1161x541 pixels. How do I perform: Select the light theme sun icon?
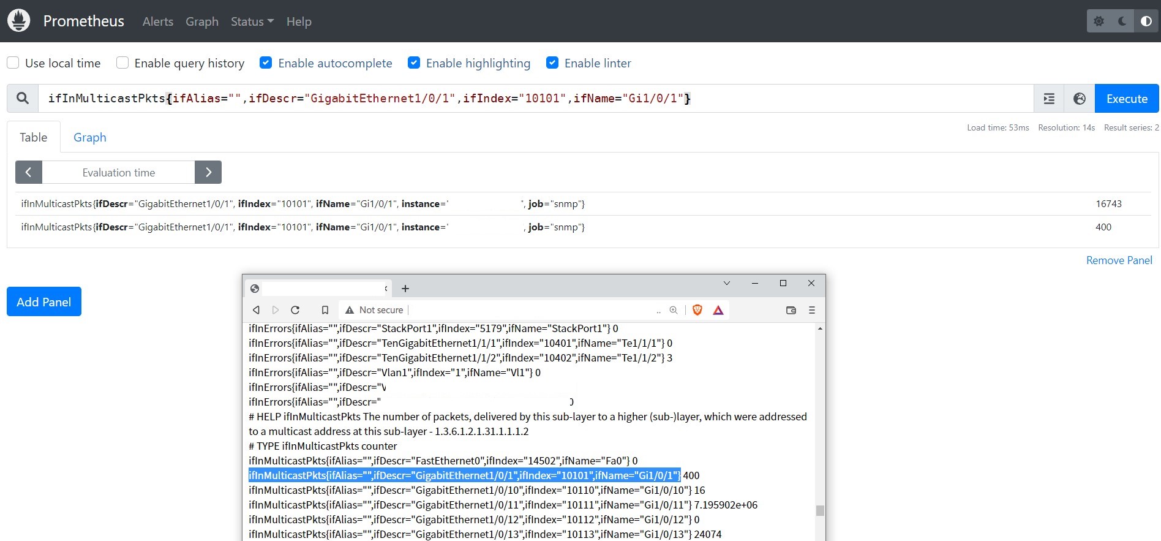(x=1099, y=21)
